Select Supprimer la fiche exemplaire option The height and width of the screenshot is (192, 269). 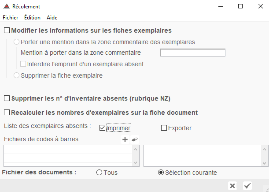(x=16, y=75)
